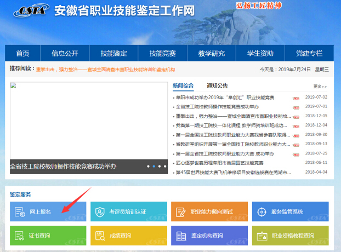Click the red new badge beside 2018-07-25
This screenshot has width=341, height=252.
point(296,154)
